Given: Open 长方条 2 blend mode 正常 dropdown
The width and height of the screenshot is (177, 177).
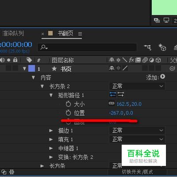Looking at the screenshot, I should coord(137,86).
